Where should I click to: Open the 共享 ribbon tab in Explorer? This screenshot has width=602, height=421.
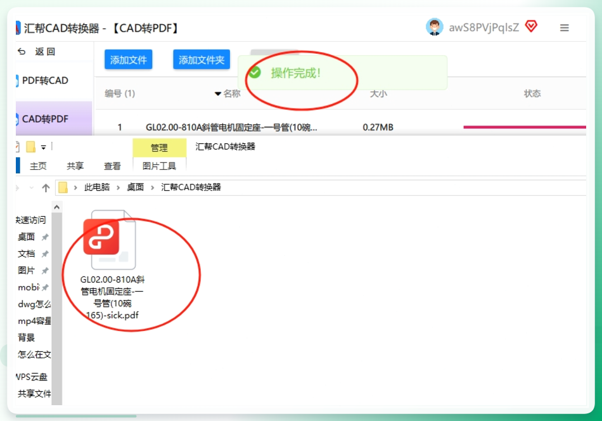pos(75,166)
